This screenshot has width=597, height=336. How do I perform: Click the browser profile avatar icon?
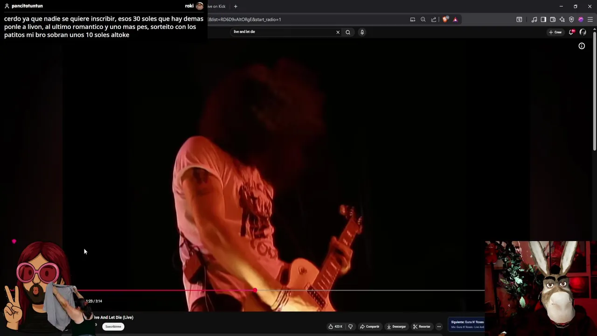tap(581, 20)
